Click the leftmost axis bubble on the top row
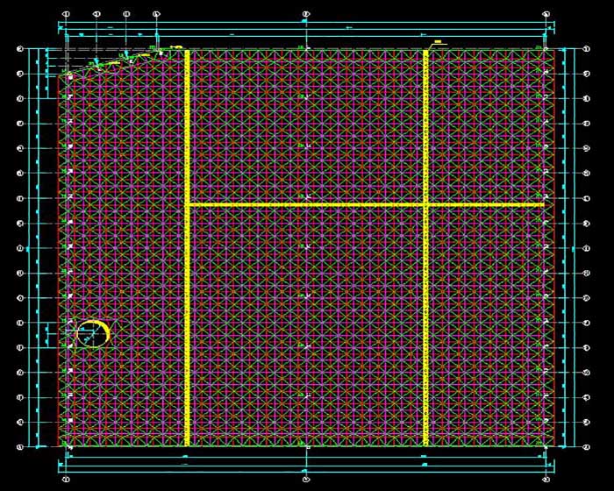The width and height of the screenshot is (614, 491). (67, 15)
